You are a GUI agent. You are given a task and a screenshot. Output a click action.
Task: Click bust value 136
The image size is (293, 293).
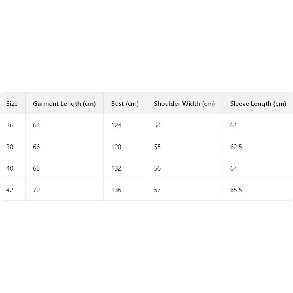[116, 190]
